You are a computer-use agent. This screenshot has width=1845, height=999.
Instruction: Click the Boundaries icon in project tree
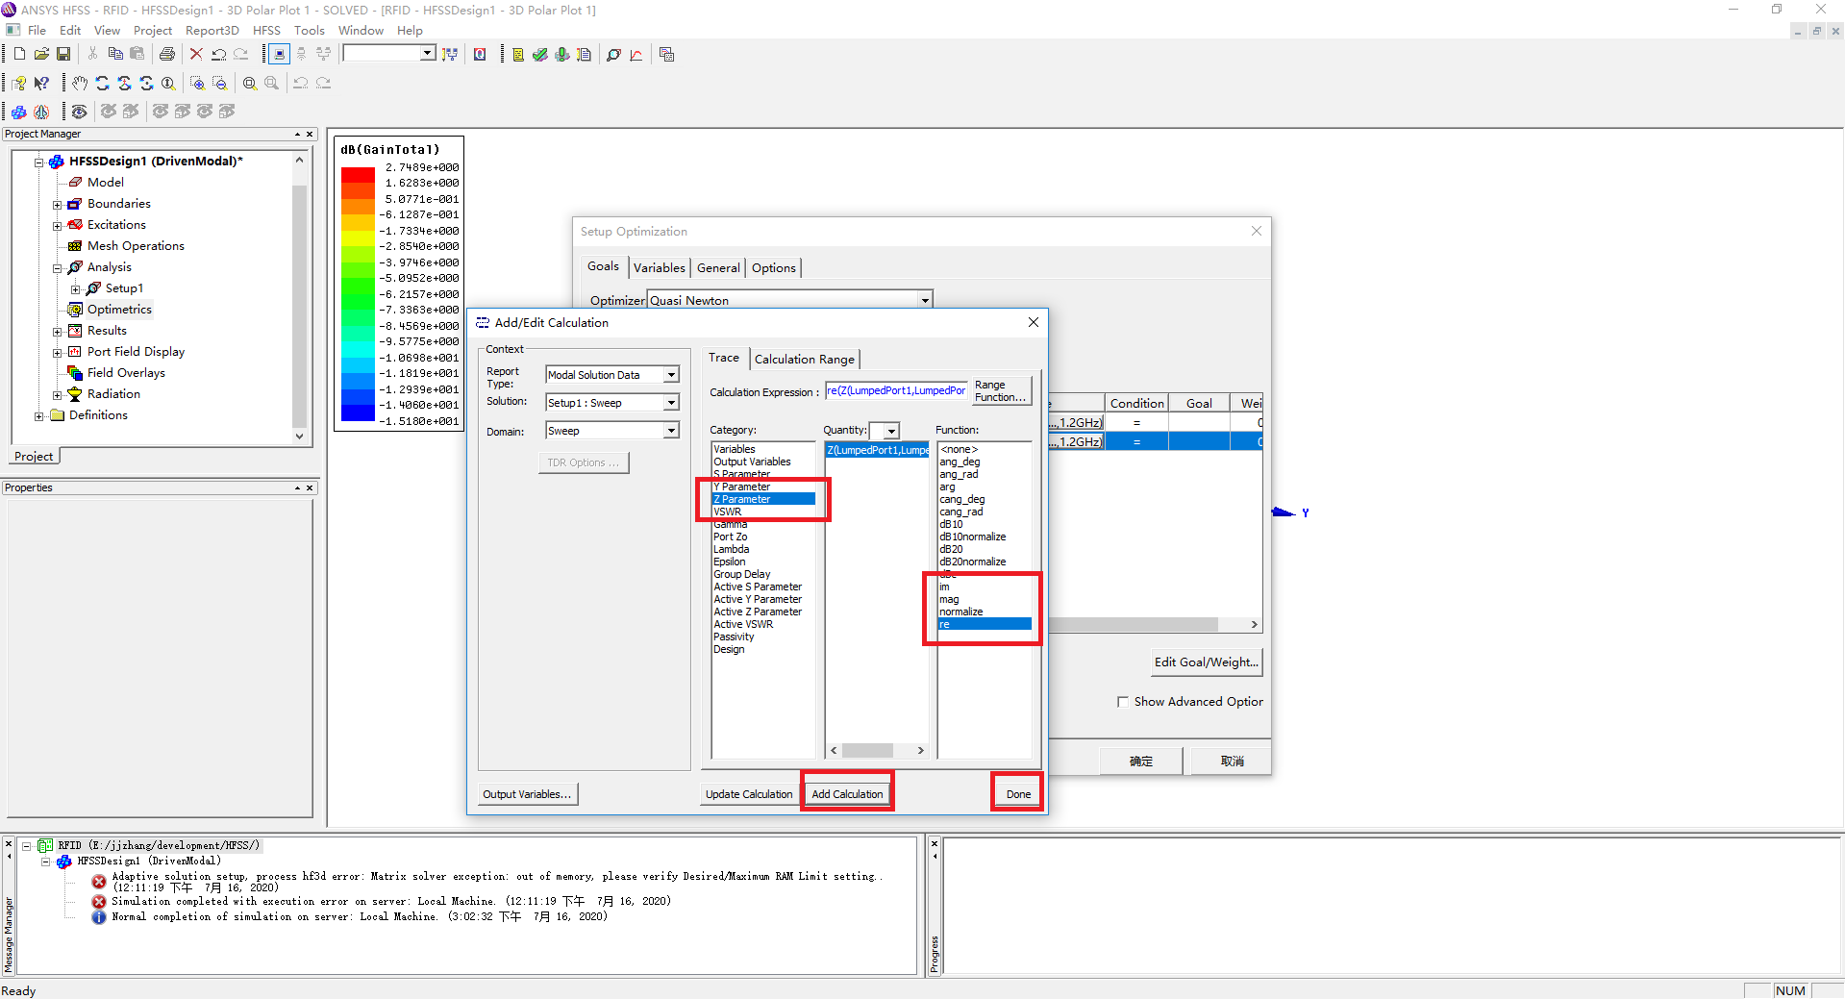pyautogui.click(x=75, y=204)
